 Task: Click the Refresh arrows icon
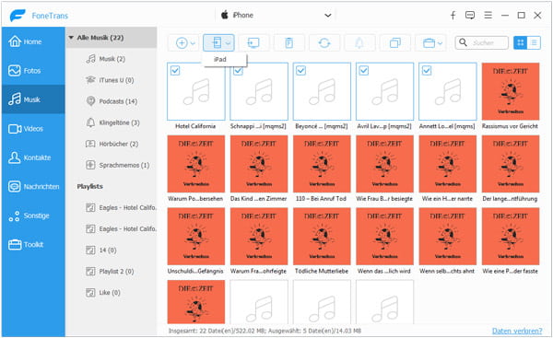[324, 43]
